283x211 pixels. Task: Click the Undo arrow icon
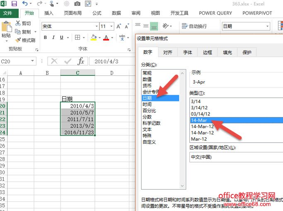point(25,3)
